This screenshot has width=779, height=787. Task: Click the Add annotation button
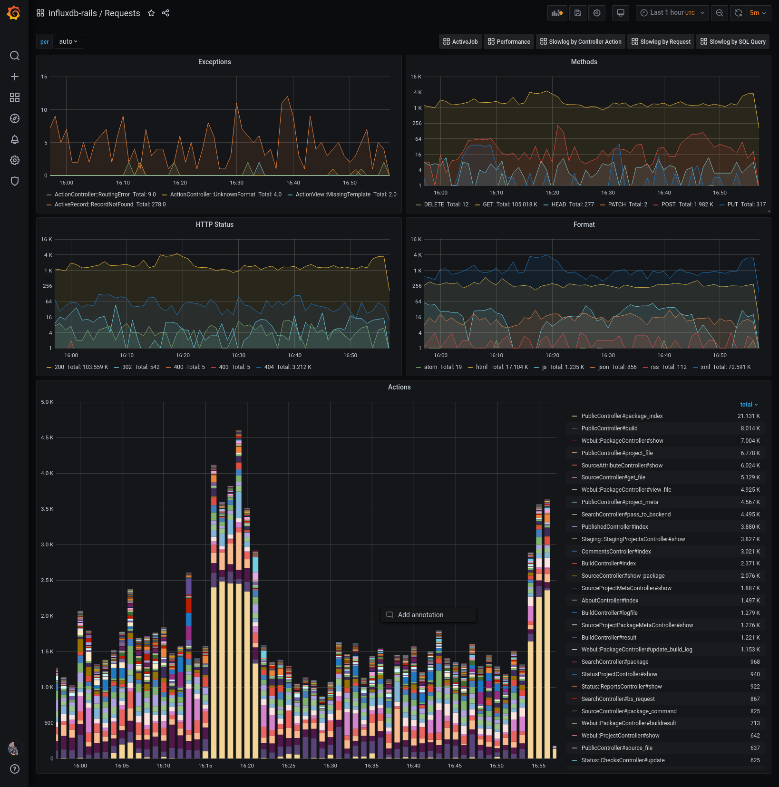coord(420,615)
